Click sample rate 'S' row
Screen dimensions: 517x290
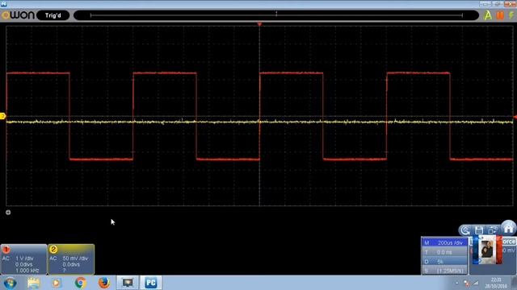point(444,271)
